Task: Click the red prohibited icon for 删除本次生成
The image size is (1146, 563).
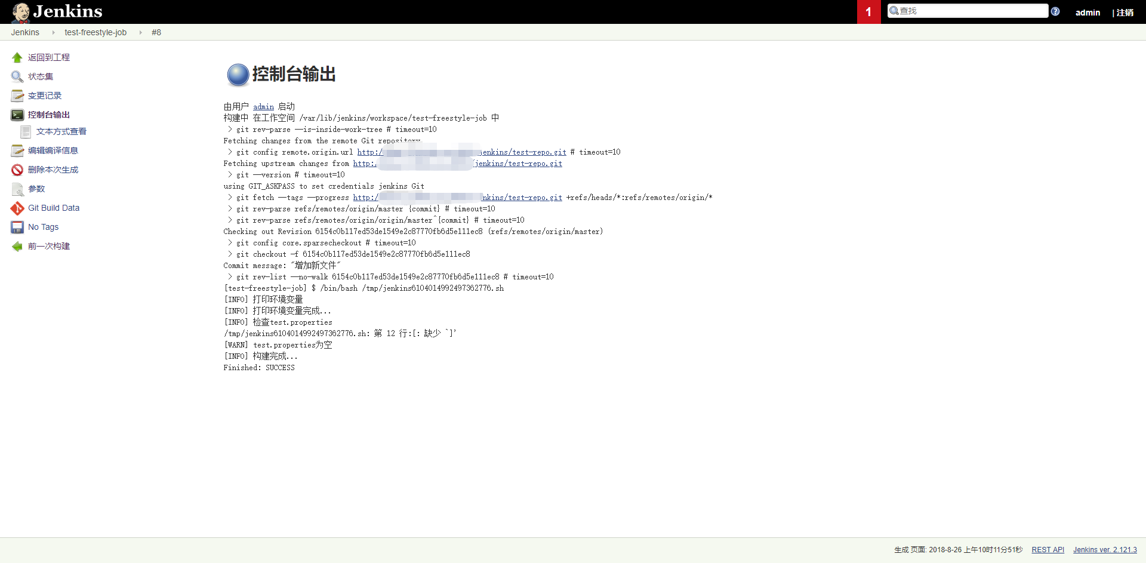Action: (17, 170)
